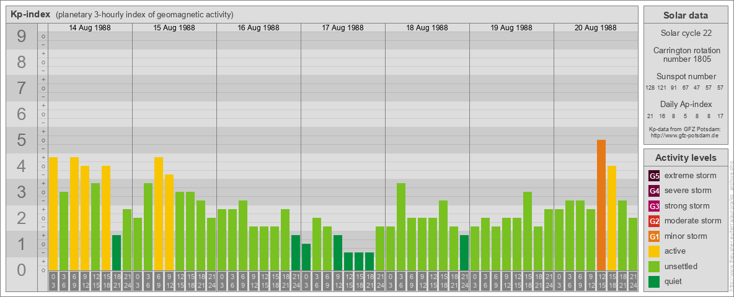Select the light green unsettled level swatch
The width and height of the screenshot is (734, 297).
(x=654, y=267)
